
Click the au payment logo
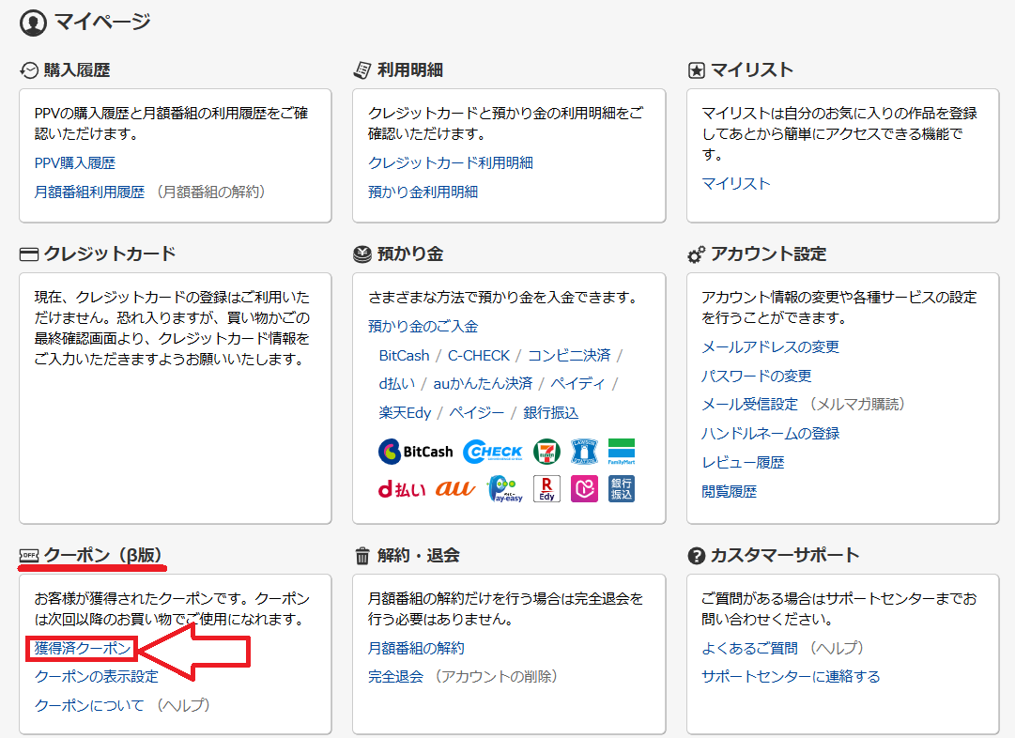pos(455,489)
